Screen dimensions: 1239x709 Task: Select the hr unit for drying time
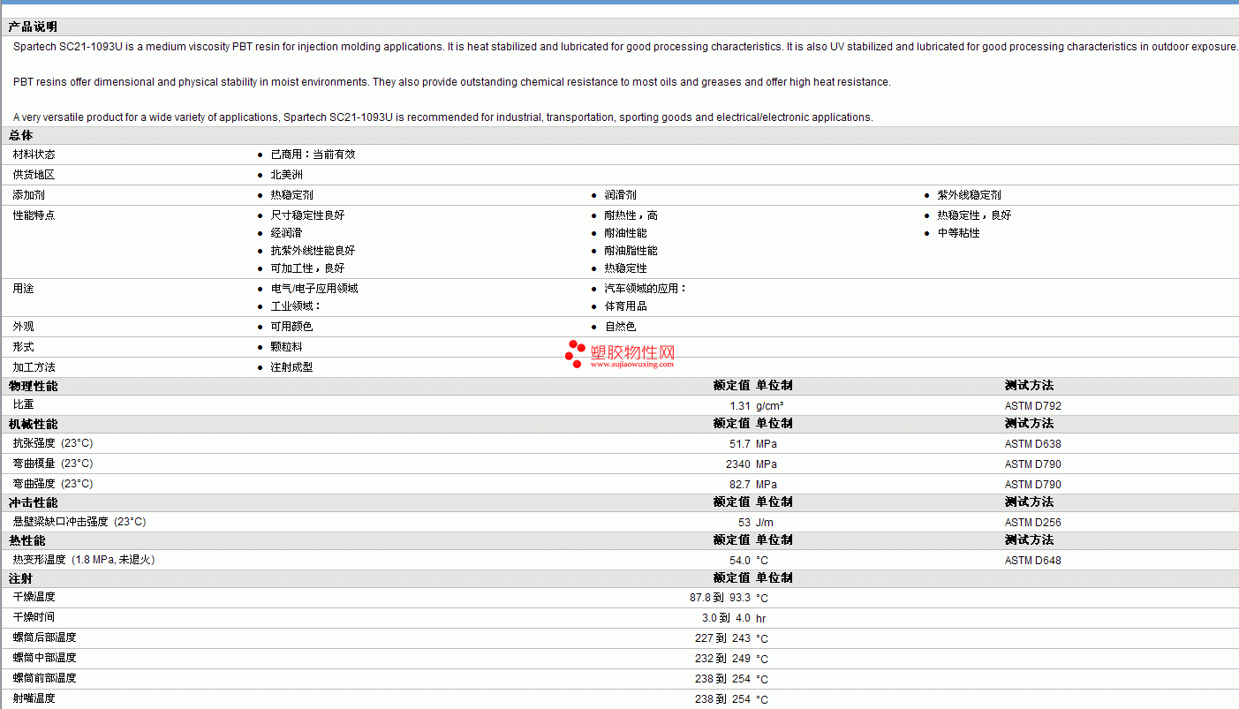(760, 618)
